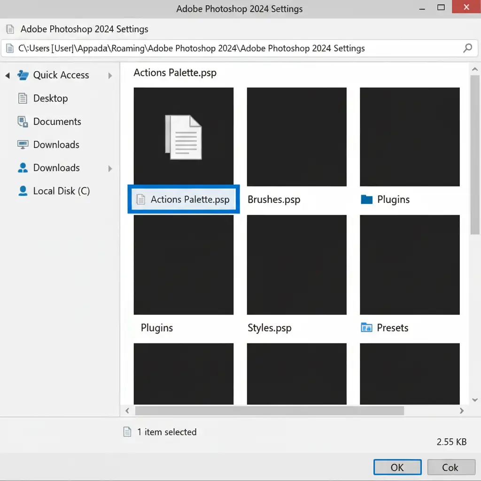Viewport: 481px width, 481px height.
Task: Click the Desktop icon in the sidebar
Action: click(x=23, y=98)
